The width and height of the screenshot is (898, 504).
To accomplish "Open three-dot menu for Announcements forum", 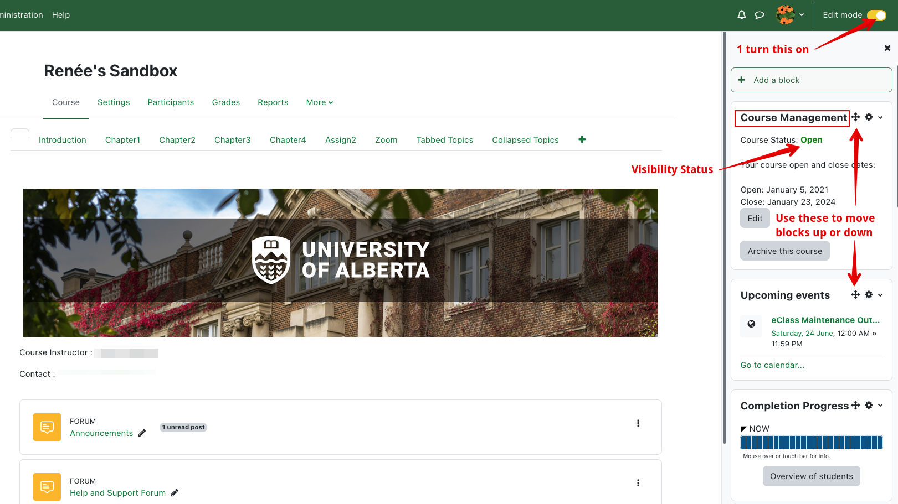I will [x=638, y=423].
